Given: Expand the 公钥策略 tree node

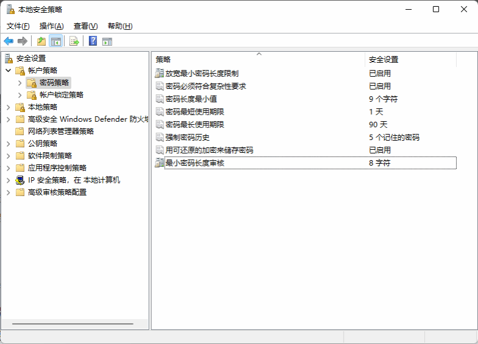Looking at the screenshot, I should (x=8, y=144).
